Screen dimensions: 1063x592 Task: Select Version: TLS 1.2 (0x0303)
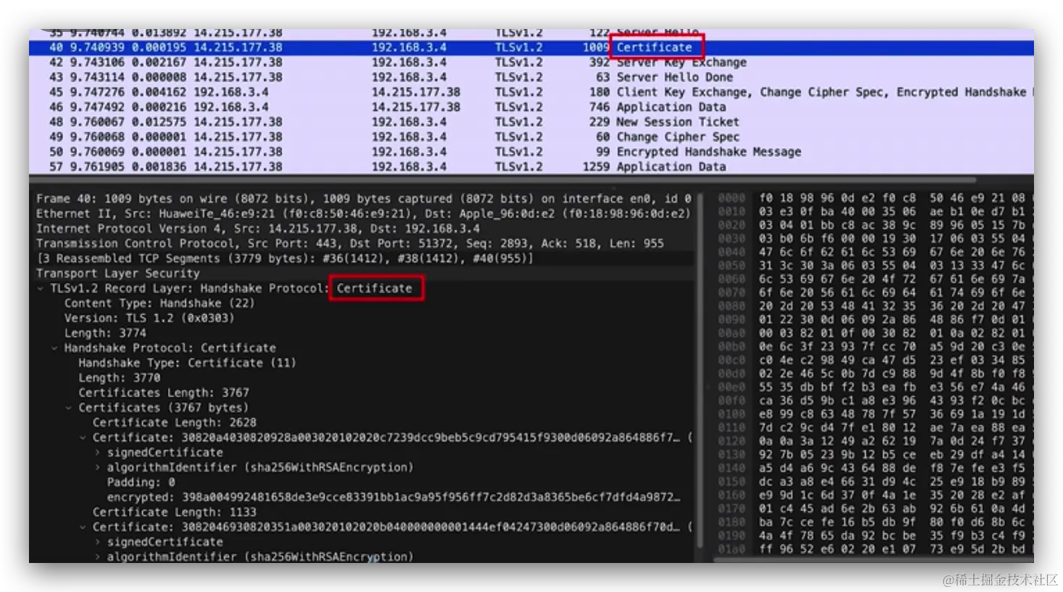pos(149,318)
